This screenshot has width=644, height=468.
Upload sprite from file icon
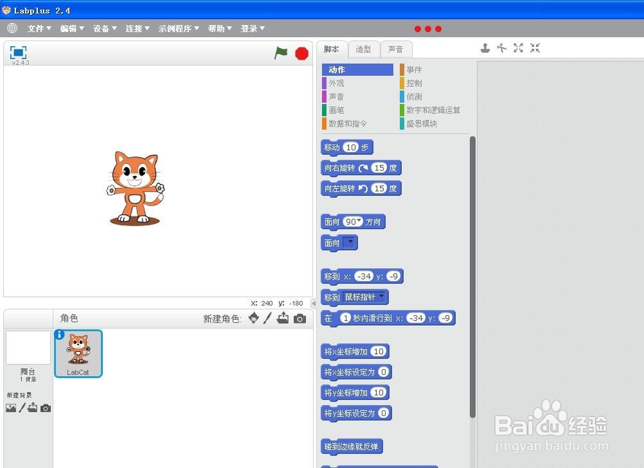pyautogui.click(x=283, y=318)
